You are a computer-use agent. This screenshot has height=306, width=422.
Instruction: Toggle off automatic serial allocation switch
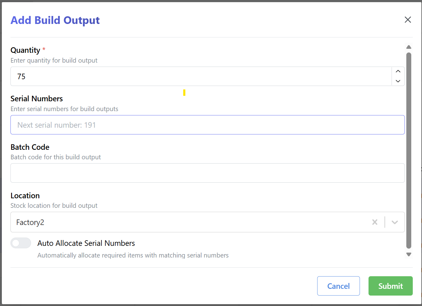tap(21, 243)
